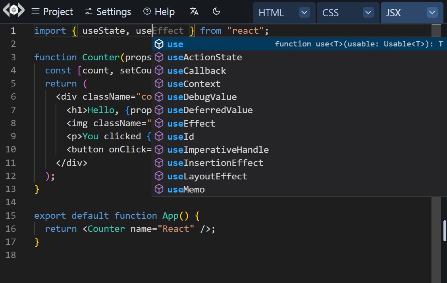This screenshot has width=447, height=283.
Task: Switch to the CSS tab
Action: pos(330,12)
